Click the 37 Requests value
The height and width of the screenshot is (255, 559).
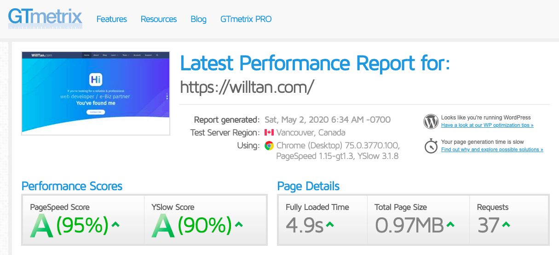pyautogui.click(x=489, y=226)
